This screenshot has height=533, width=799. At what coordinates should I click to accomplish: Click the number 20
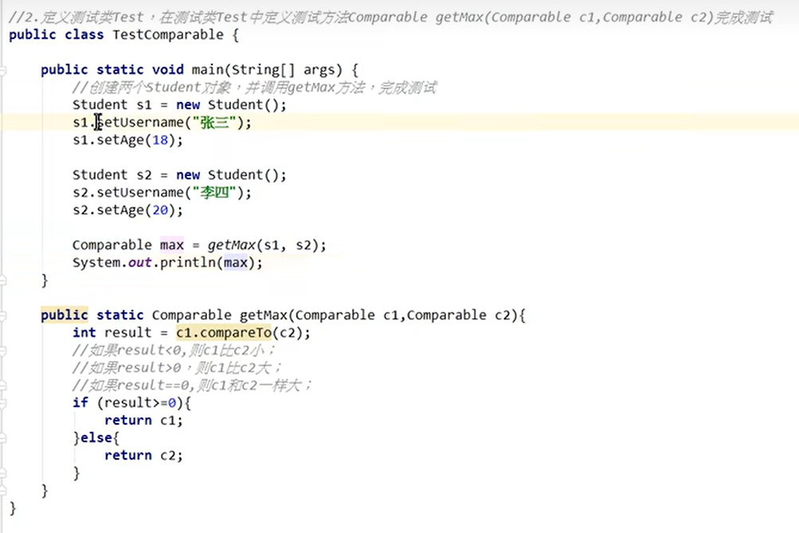pyautogui.click(x=160, y=210)
